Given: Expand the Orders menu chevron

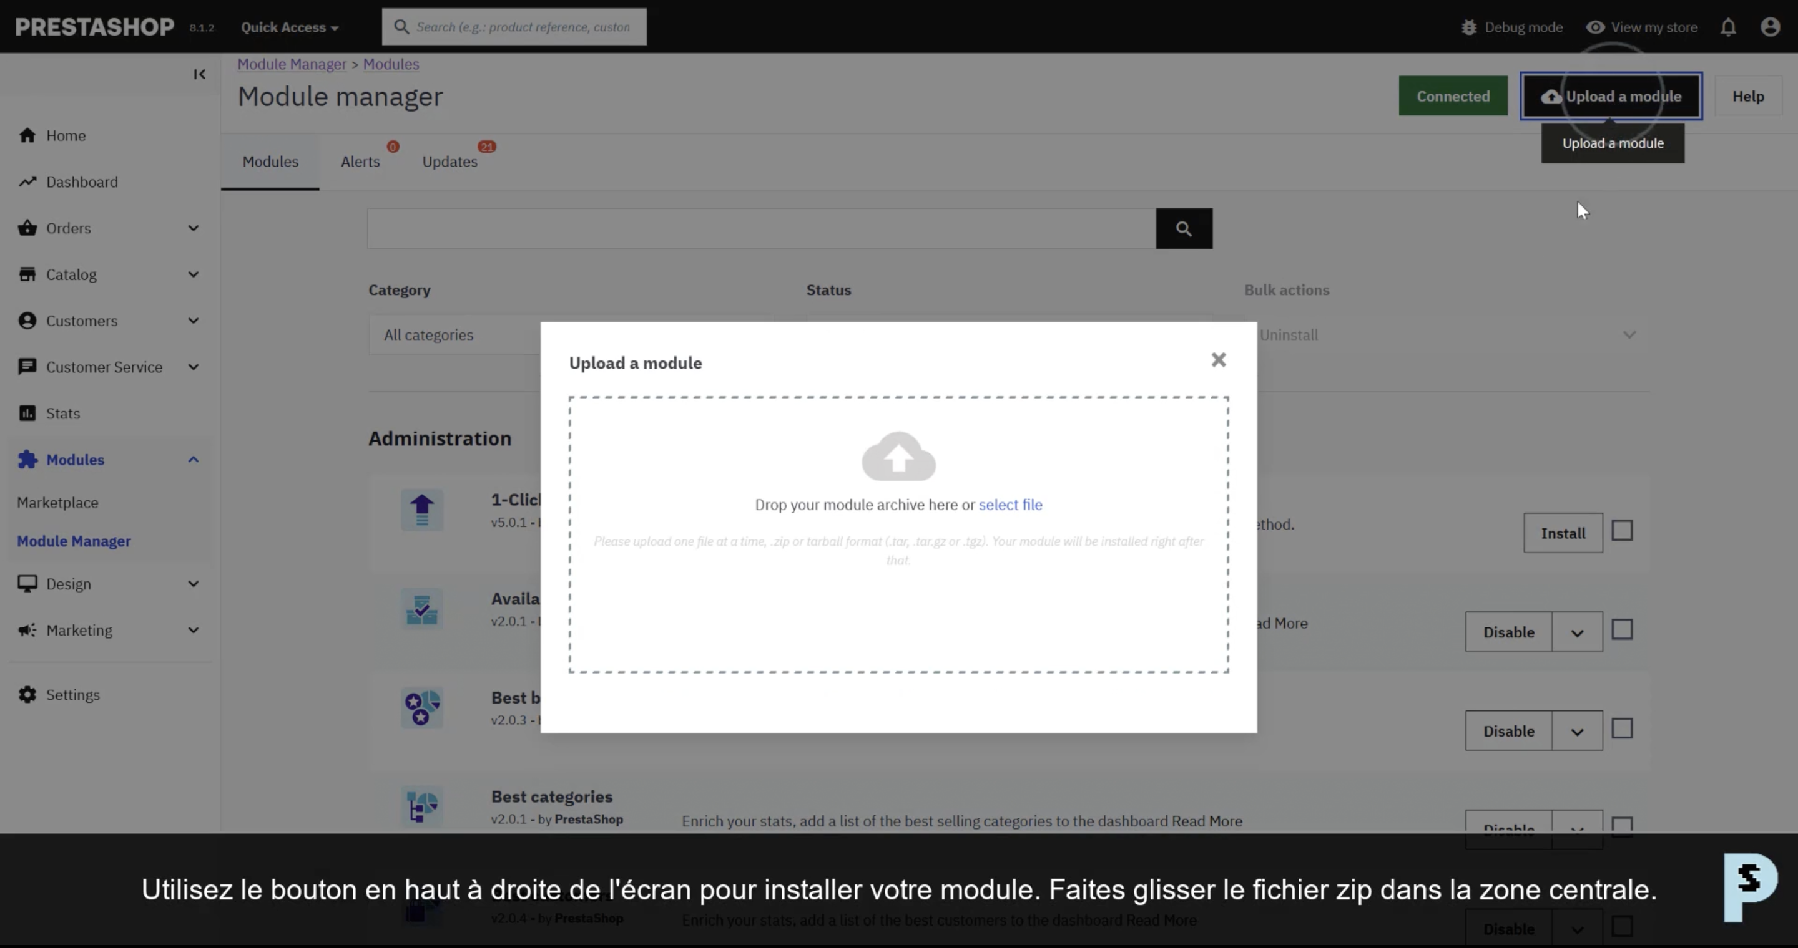Looking at the screenshot, I should point(194,229).
